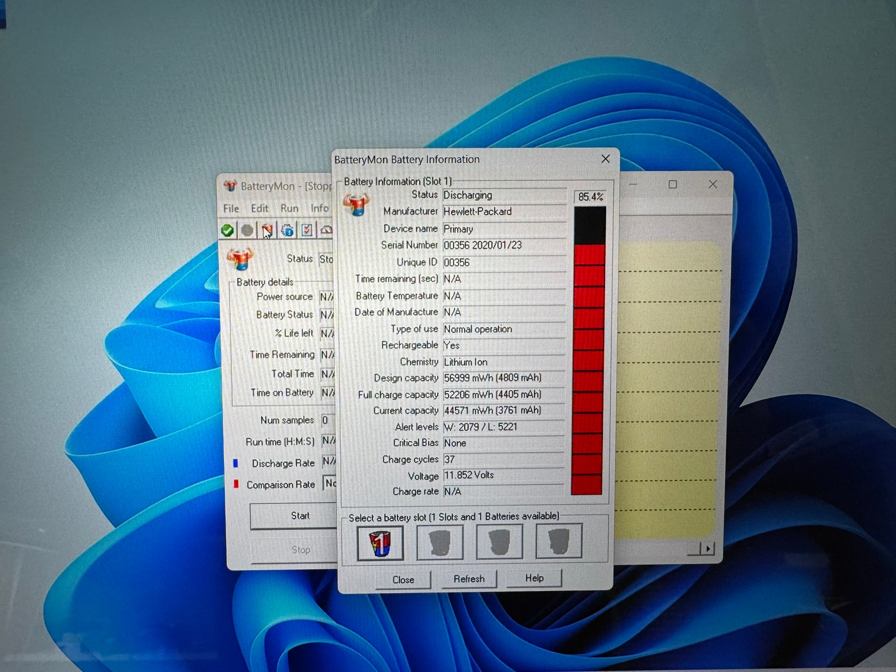Click the Serial Number value 00356 2020/01/23

[x=504, y=245]
